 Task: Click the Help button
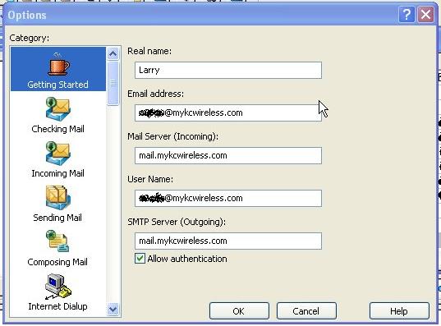(x=399, y=311)
